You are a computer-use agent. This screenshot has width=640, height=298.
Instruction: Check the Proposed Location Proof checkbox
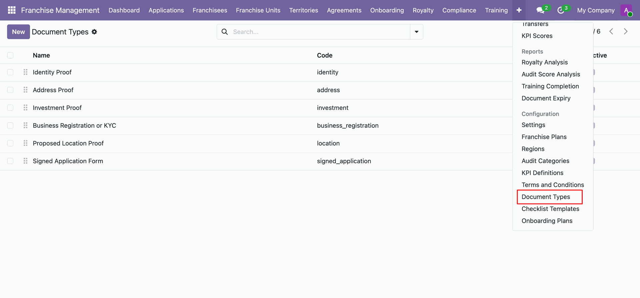click(x=10, y=143)
